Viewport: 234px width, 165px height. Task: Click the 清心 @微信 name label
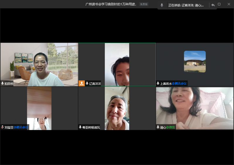168,127
